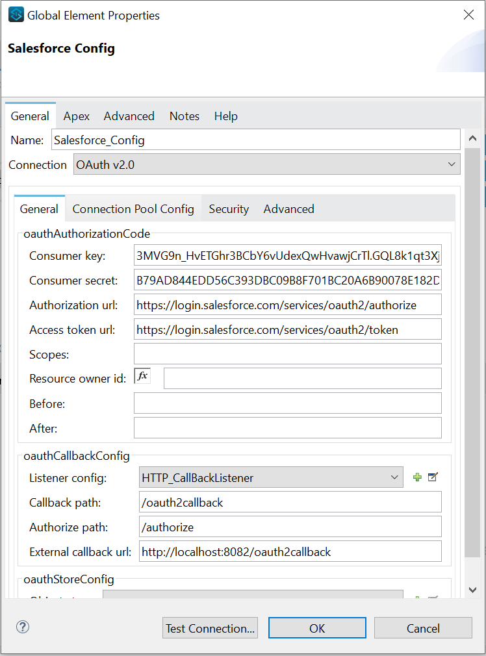
Task: Open the Listener config dropdown
Action: [271, 477]
